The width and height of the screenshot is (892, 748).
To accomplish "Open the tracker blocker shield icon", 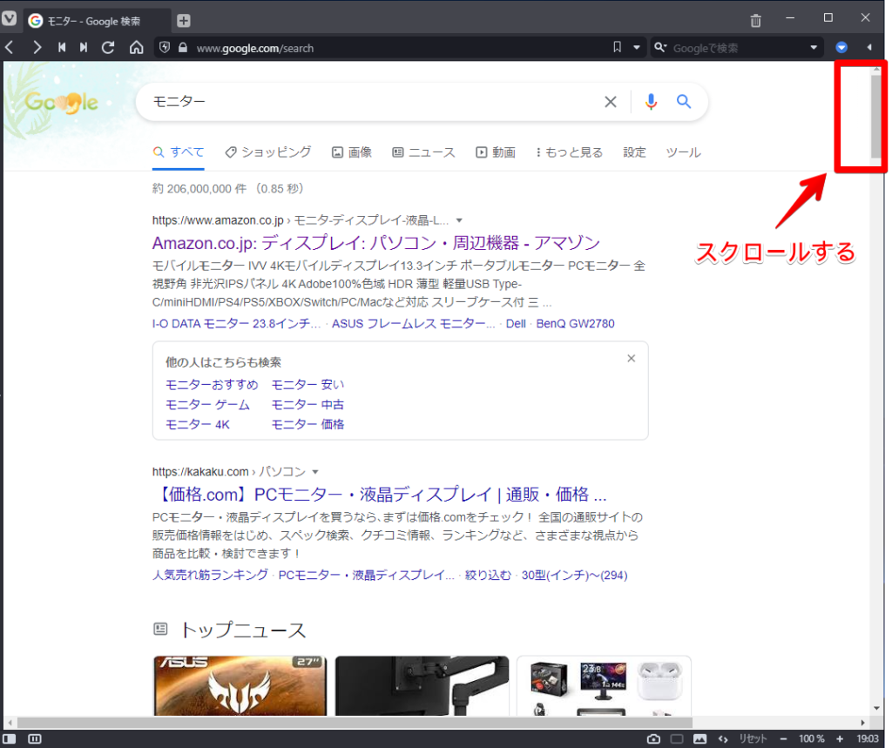I will tap(165, 48).
